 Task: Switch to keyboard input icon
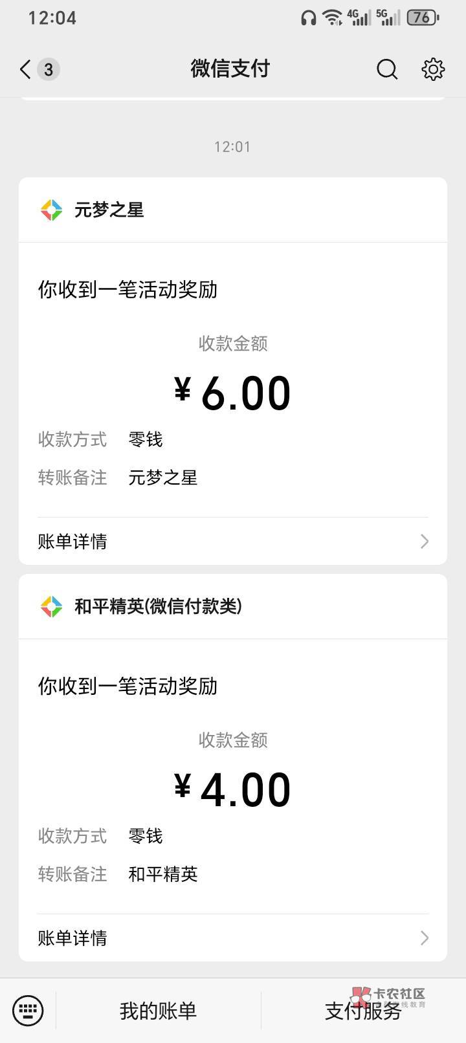28,1010
